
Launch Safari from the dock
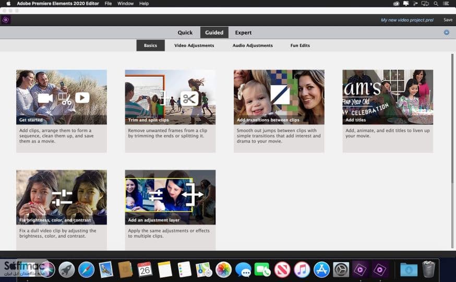[87, 269]
